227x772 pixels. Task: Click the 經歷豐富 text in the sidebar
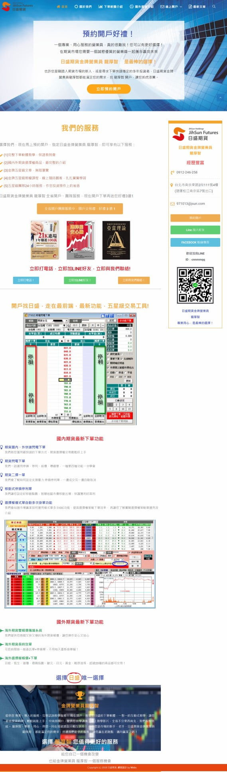pyautogui.click(x=195, y=163)
